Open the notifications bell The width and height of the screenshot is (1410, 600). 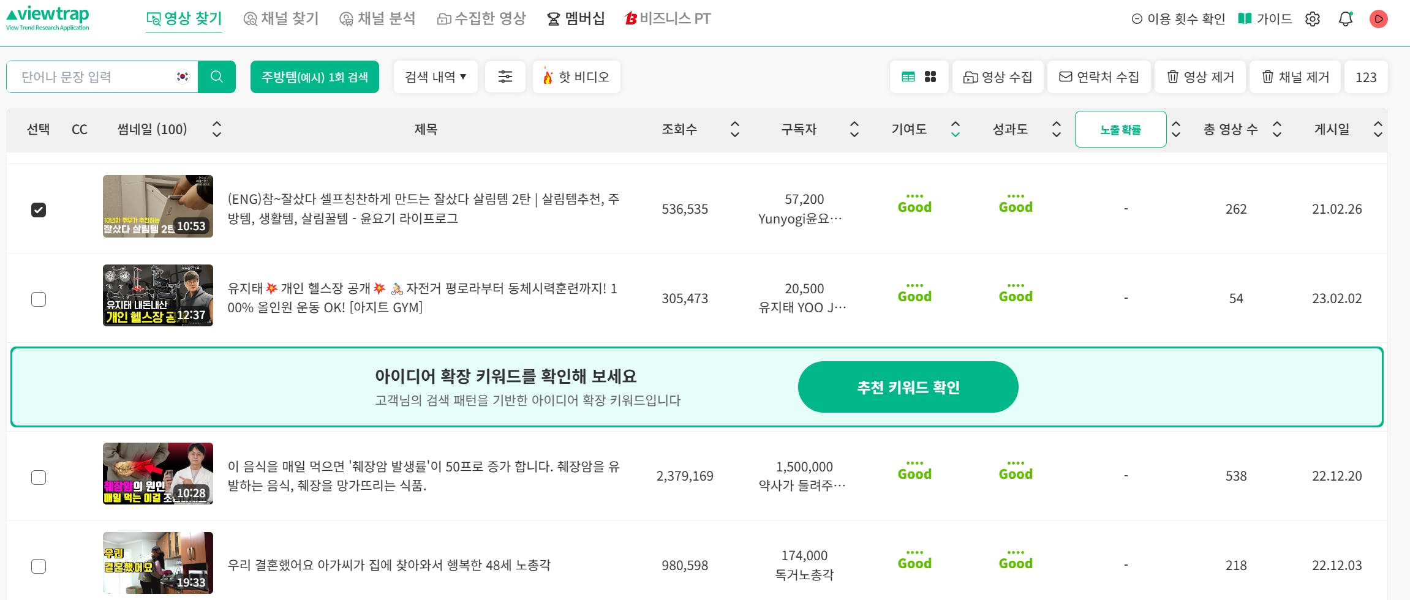click(1345, 19)
